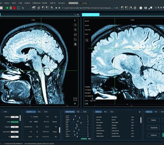Click the top slider in Adjustments panel
The height and width of the screenshot is (145, 164).
pyautogui.click(x=78, y=116)
